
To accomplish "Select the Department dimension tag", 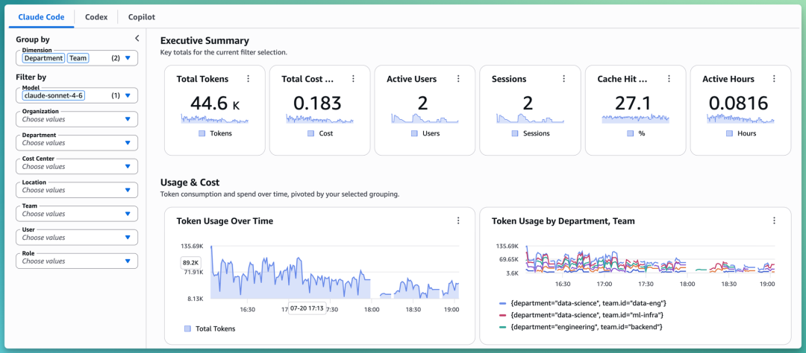I will tap(43, 59).
